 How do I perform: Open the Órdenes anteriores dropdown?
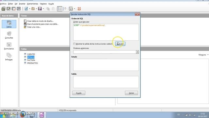pos(137,52)
